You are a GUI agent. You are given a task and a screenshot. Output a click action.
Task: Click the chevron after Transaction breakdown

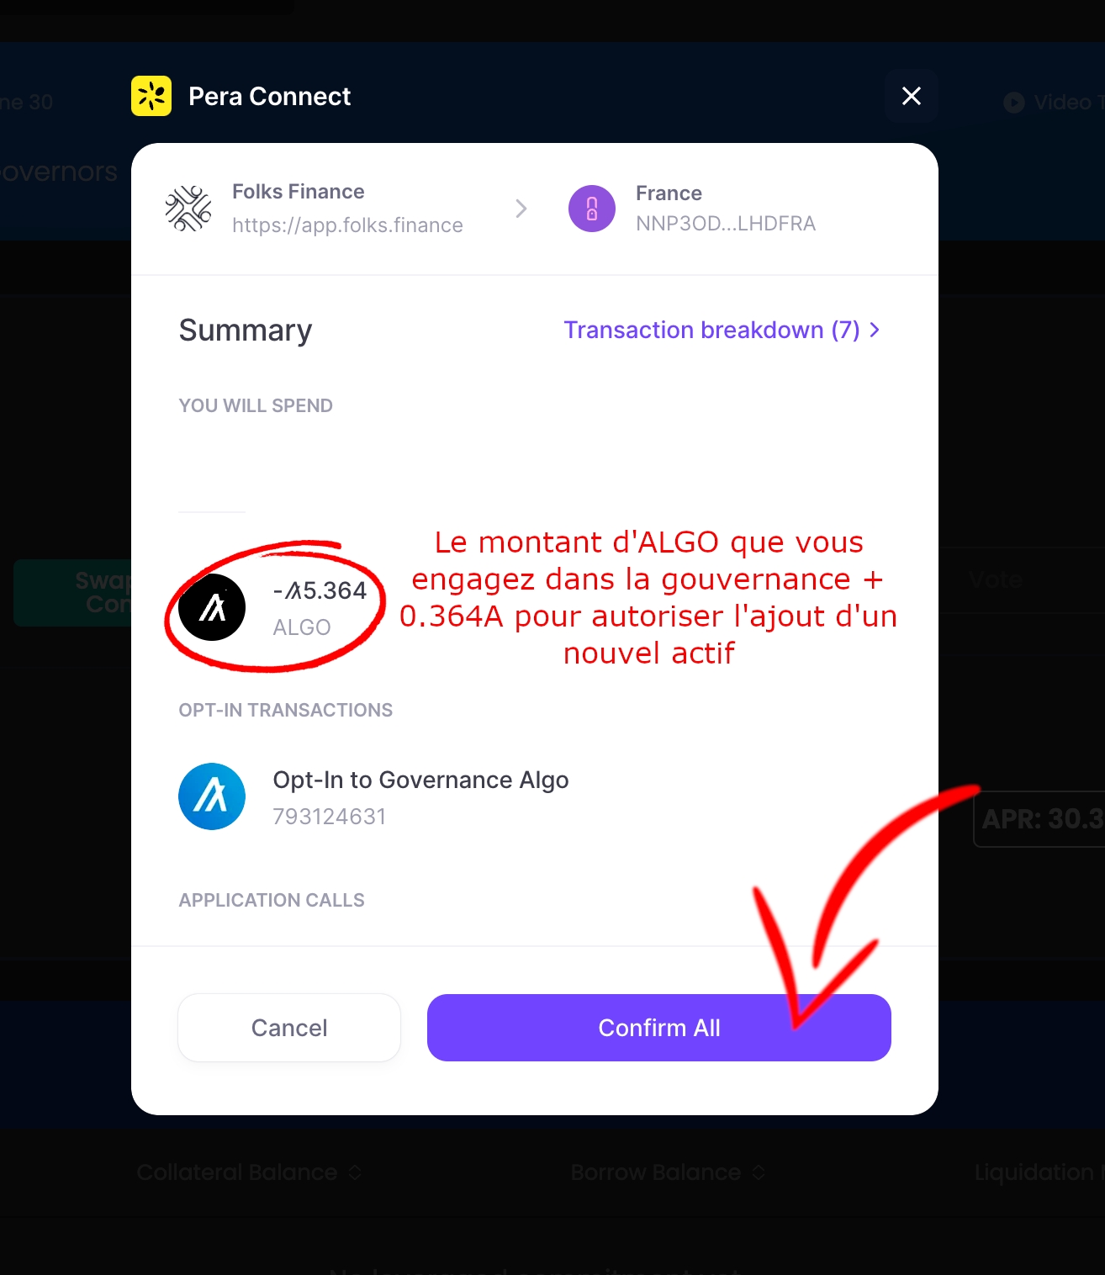(x=875, y=330)
